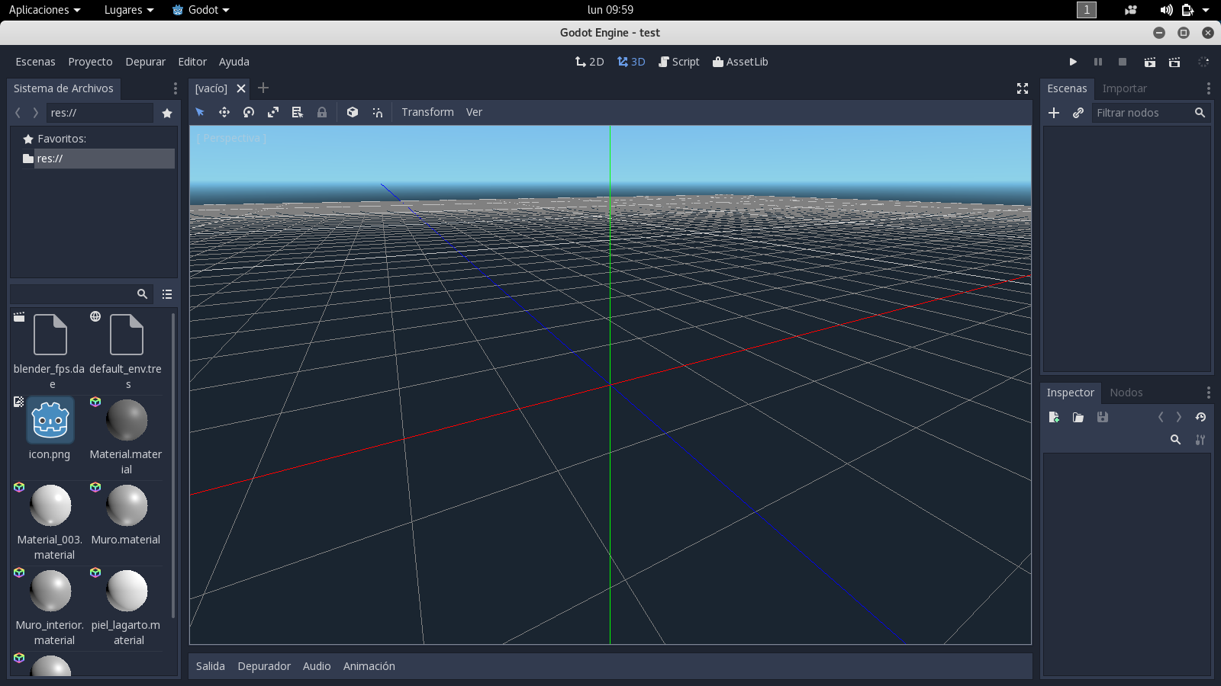Open the Ayuda menu

[x=234, y=62]
